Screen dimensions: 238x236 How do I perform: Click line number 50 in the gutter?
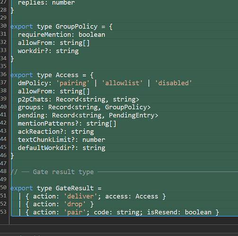tap(3, 188)
